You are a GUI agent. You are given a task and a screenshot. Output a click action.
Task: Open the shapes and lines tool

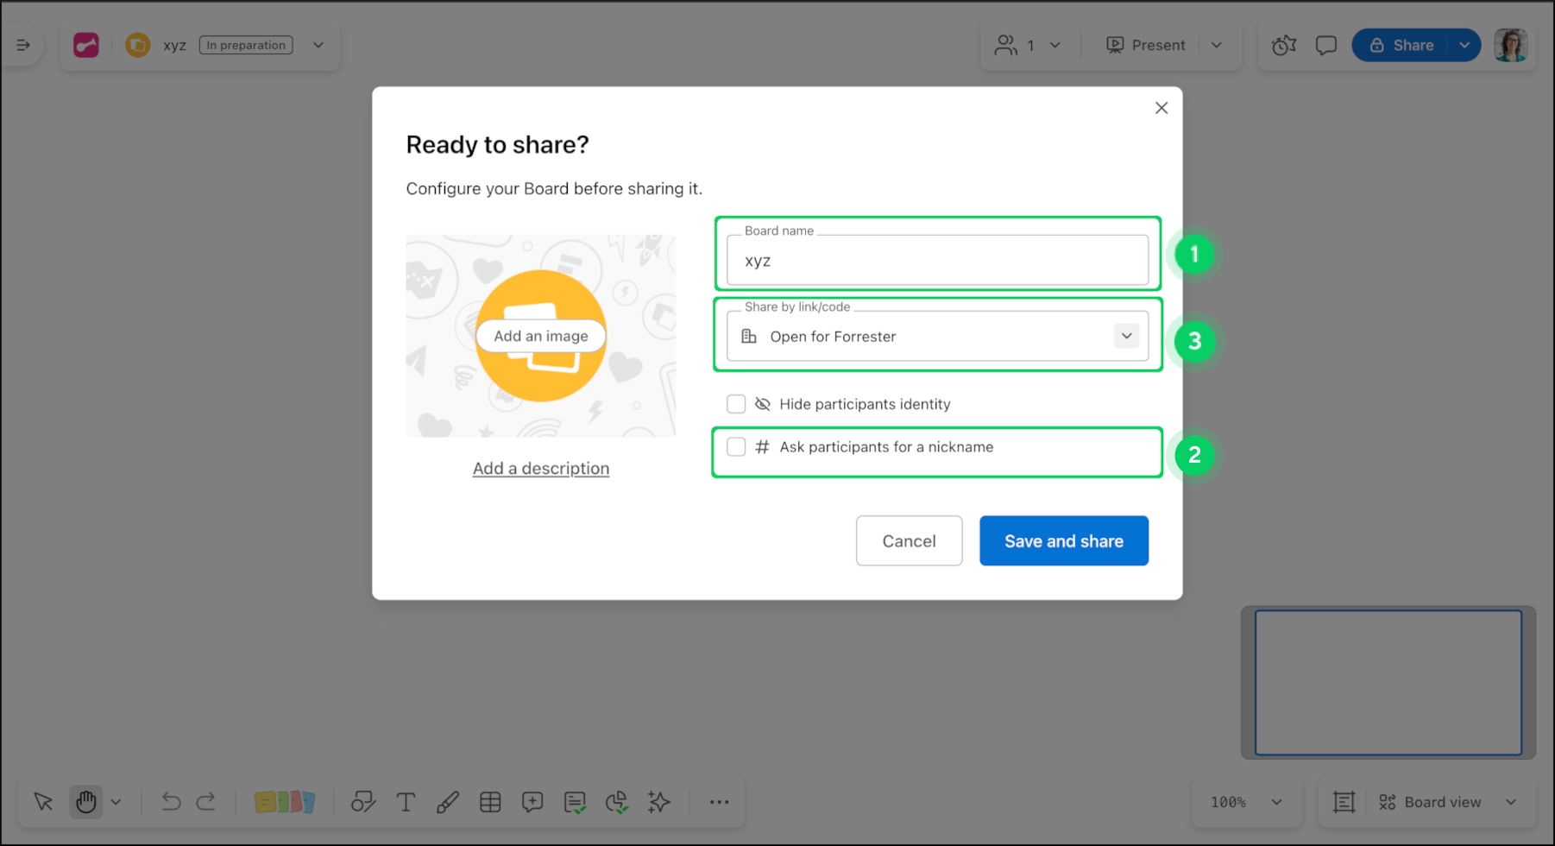[363, 802]
